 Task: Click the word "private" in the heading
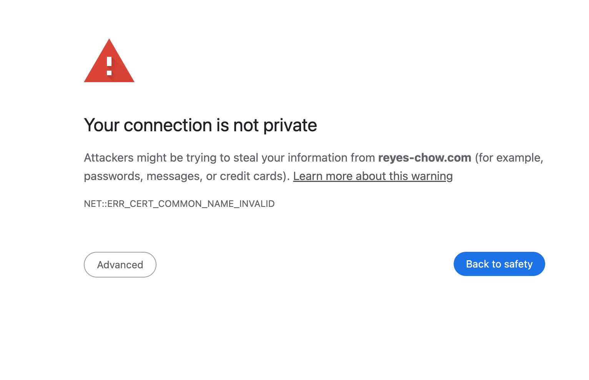pyautogui.click(x=290, y=126)
